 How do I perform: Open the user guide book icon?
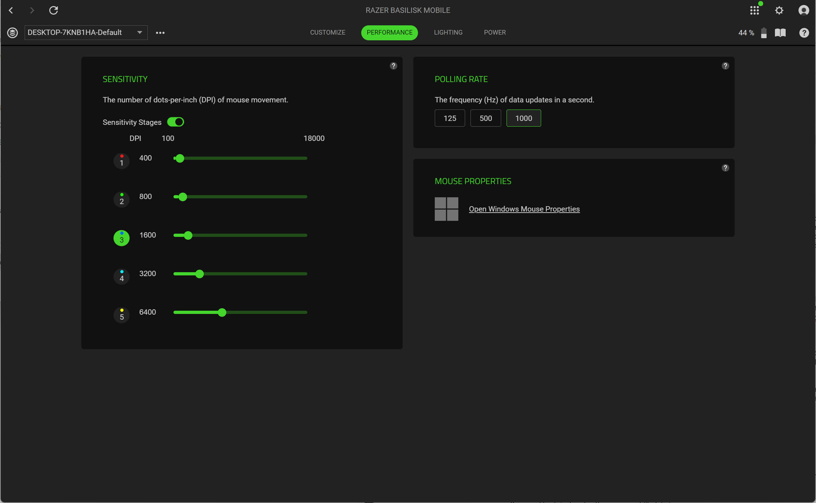pos(780,33)
